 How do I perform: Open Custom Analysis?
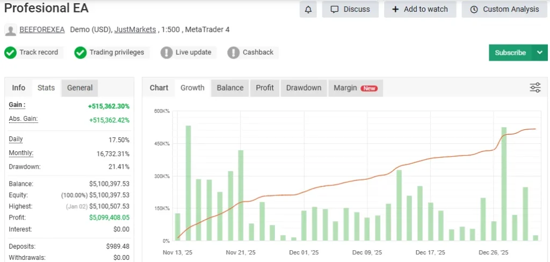(504, 10)
